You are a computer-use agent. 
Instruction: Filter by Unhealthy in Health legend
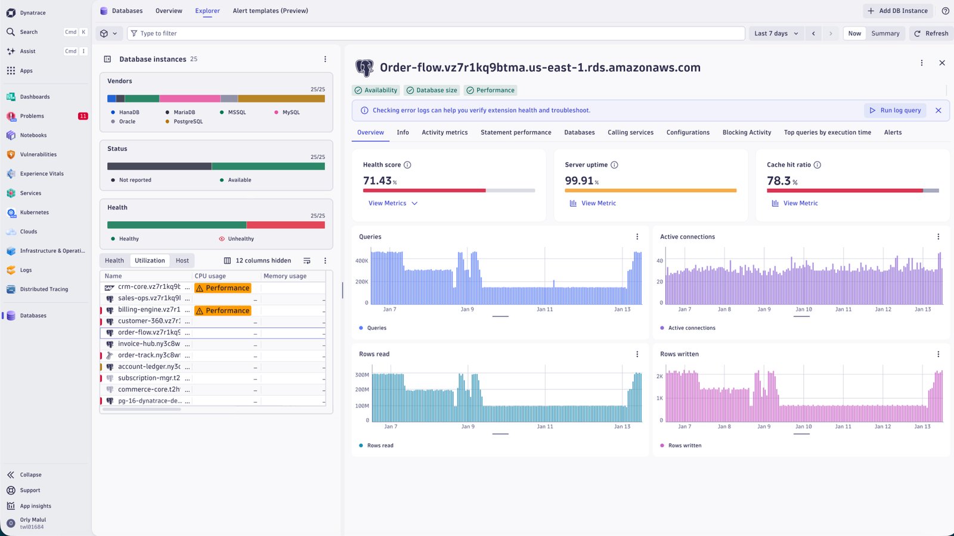click(237, 239)
